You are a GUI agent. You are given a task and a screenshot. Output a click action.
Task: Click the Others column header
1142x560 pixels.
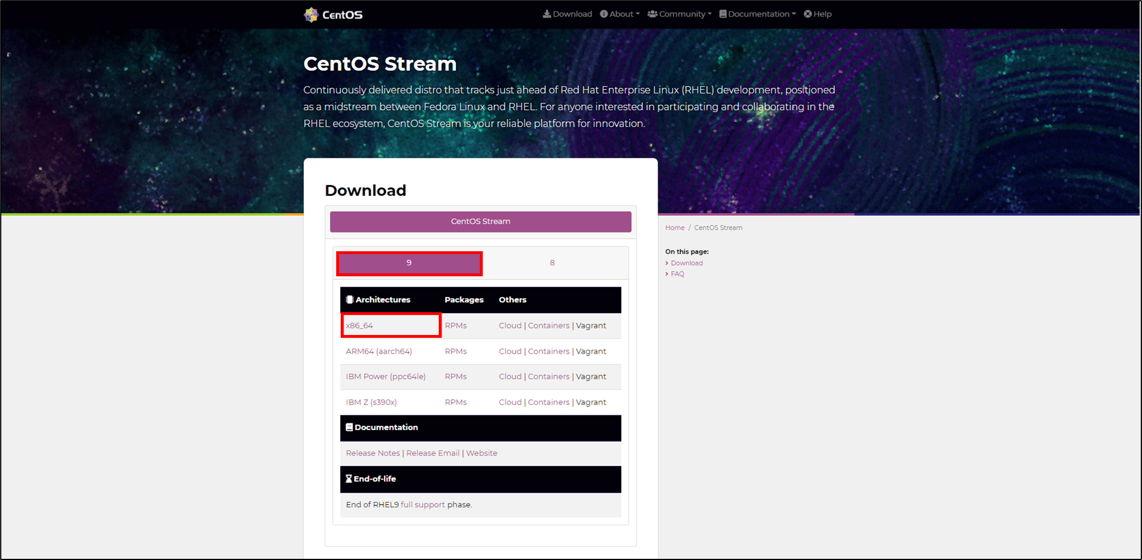(512, 300)
